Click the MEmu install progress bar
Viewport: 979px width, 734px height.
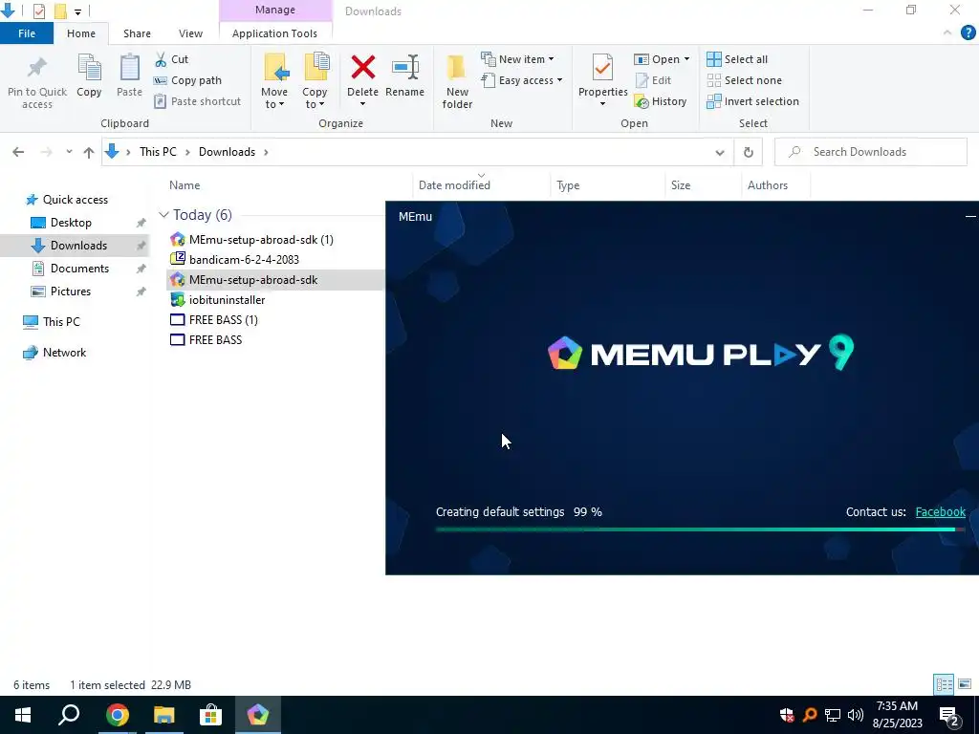[701, 529]
